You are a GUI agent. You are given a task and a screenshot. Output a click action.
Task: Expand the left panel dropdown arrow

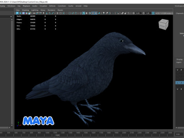point(11,16)
